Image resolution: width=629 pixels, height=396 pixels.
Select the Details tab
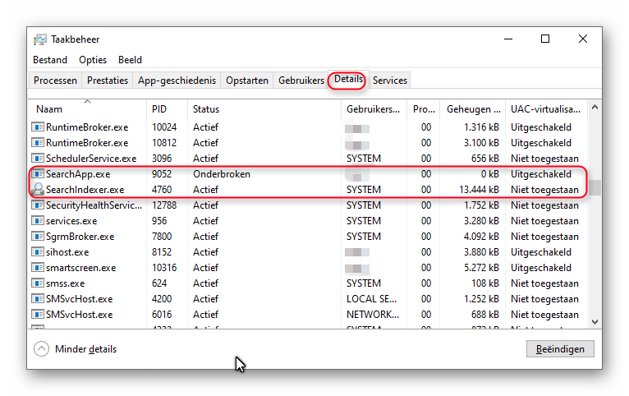click(348, 79)
